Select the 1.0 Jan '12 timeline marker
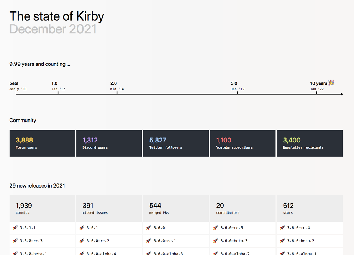This screenshot has height=255, width=354. pyautogui.click(x=58, y=86)
